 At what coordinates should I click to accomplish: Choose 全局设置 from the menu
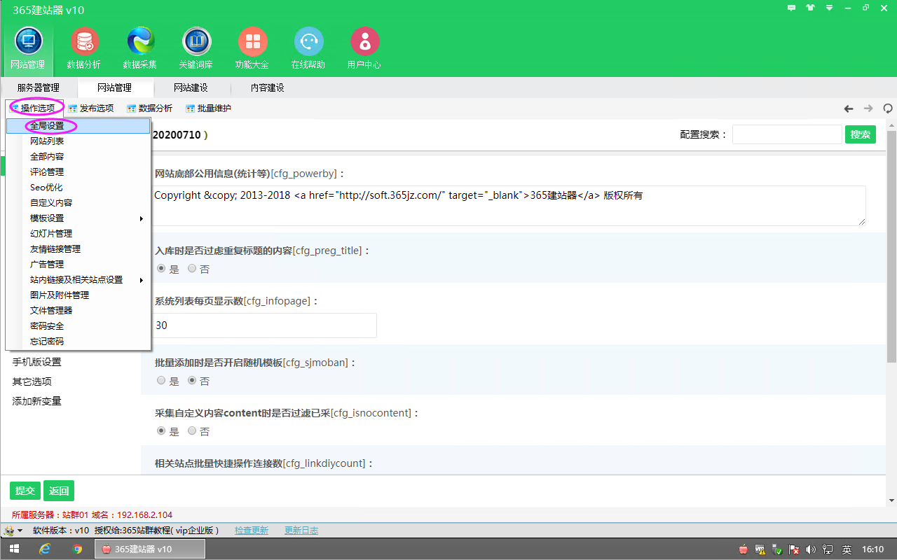coord(78,126)
